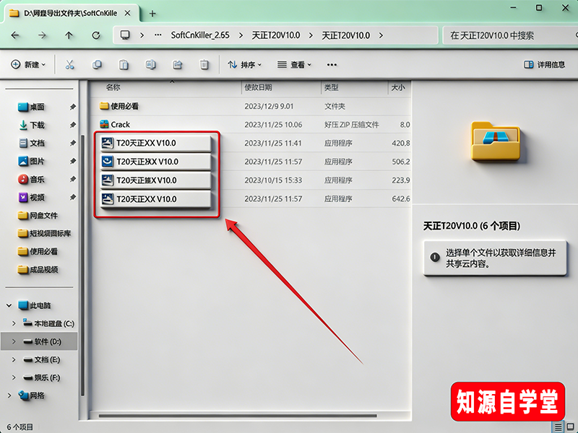
Task: Open the 新建 dropdown menu
Action: click(x=29, y=64)
